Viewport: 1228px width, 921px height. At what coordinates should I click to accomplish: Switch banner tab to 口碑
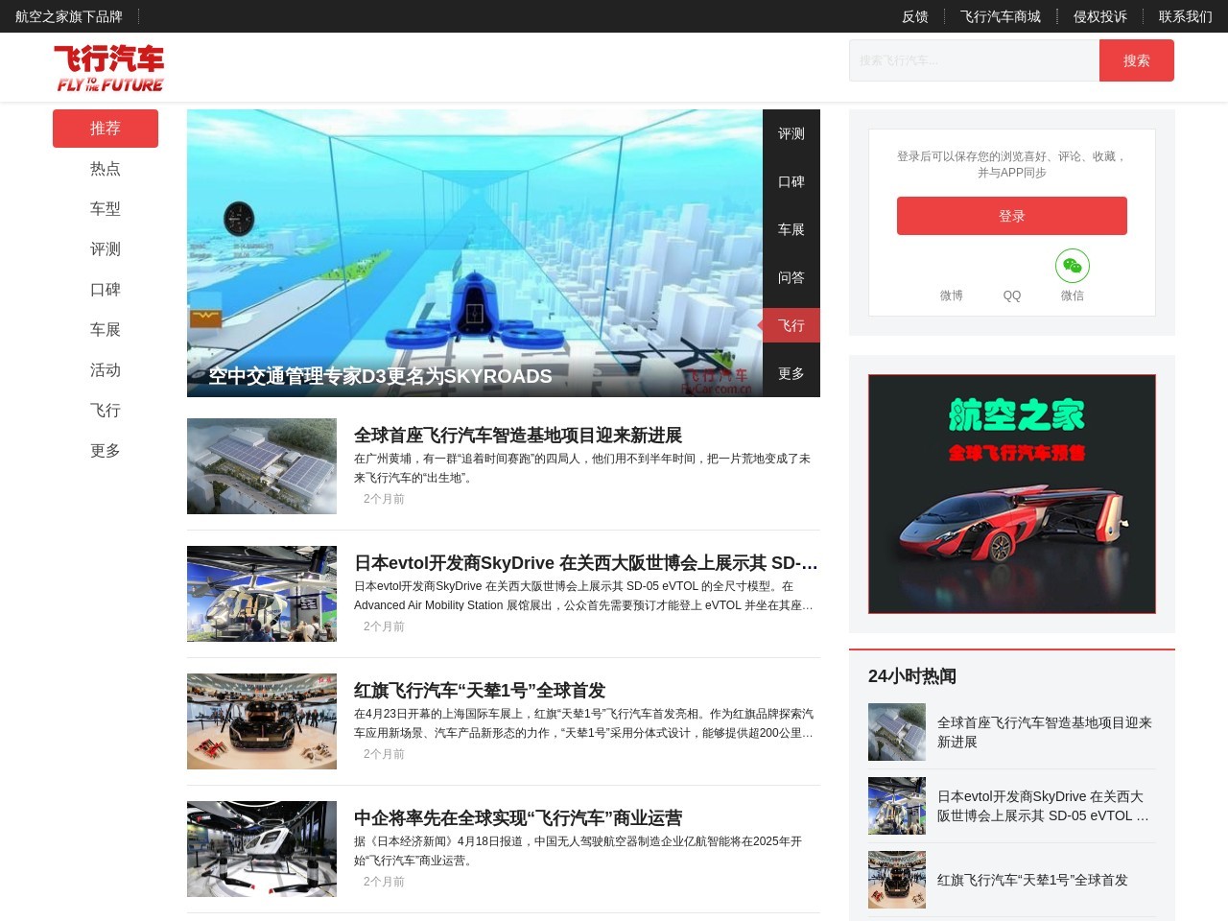(791, 181)
